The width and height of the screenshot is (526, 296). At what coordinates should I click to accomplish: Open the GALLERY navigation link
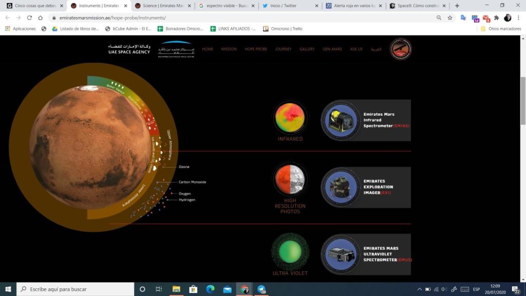(x=307, y=49)
